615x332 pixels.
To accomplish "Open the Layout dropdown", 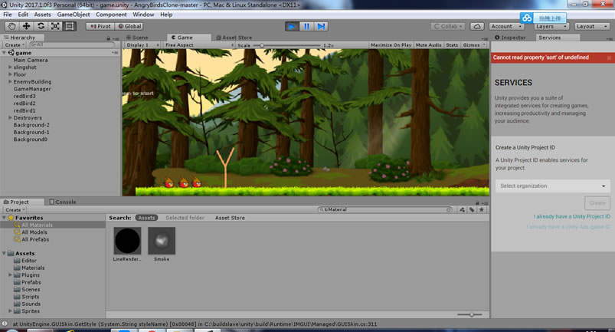I will (x=592, y=26).
